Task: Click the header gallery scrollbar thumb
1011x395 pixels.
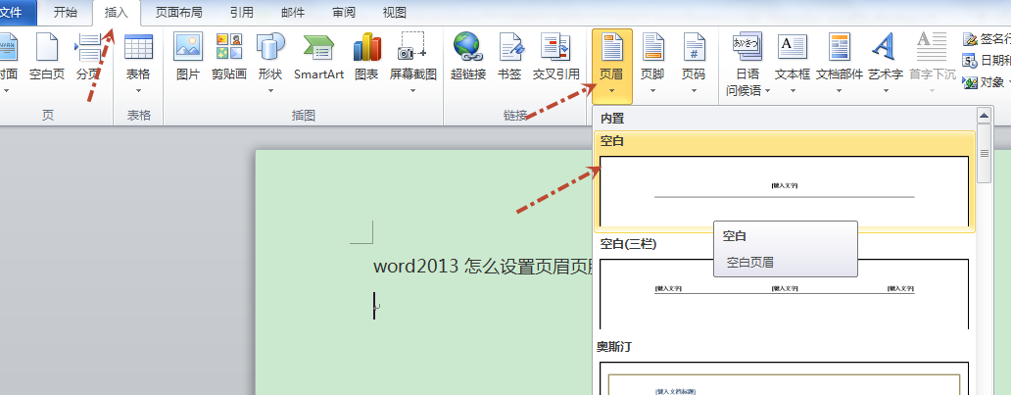Action: (x=984, y=153)
